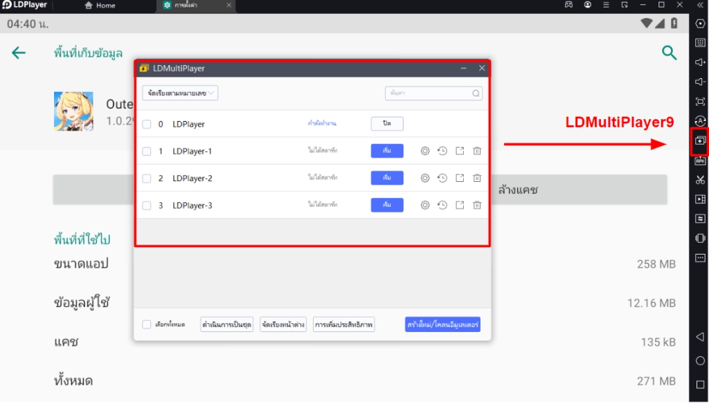The width and height of the screenshot is (709, 404).
Task: Click the ดำเนินการเป็นชุด batch button
Action: pos(226,324)
